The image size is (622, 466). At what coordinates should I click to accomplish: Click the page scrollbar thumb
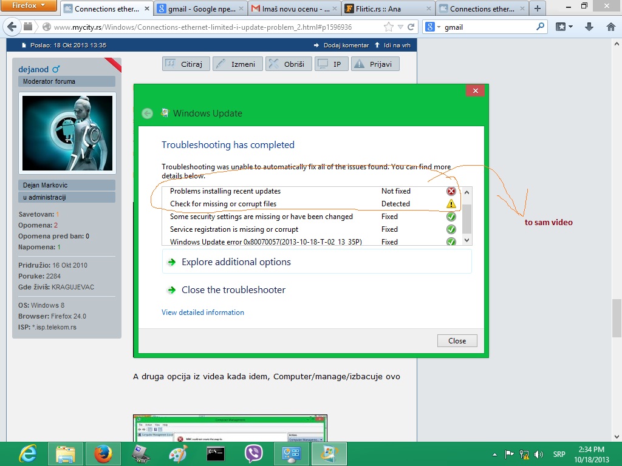pyautogui.click(x=617, y=318)
